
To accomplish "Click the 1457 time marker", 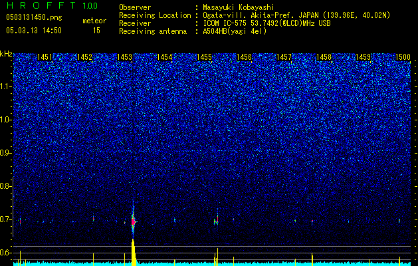I will [x=284, y=57].
